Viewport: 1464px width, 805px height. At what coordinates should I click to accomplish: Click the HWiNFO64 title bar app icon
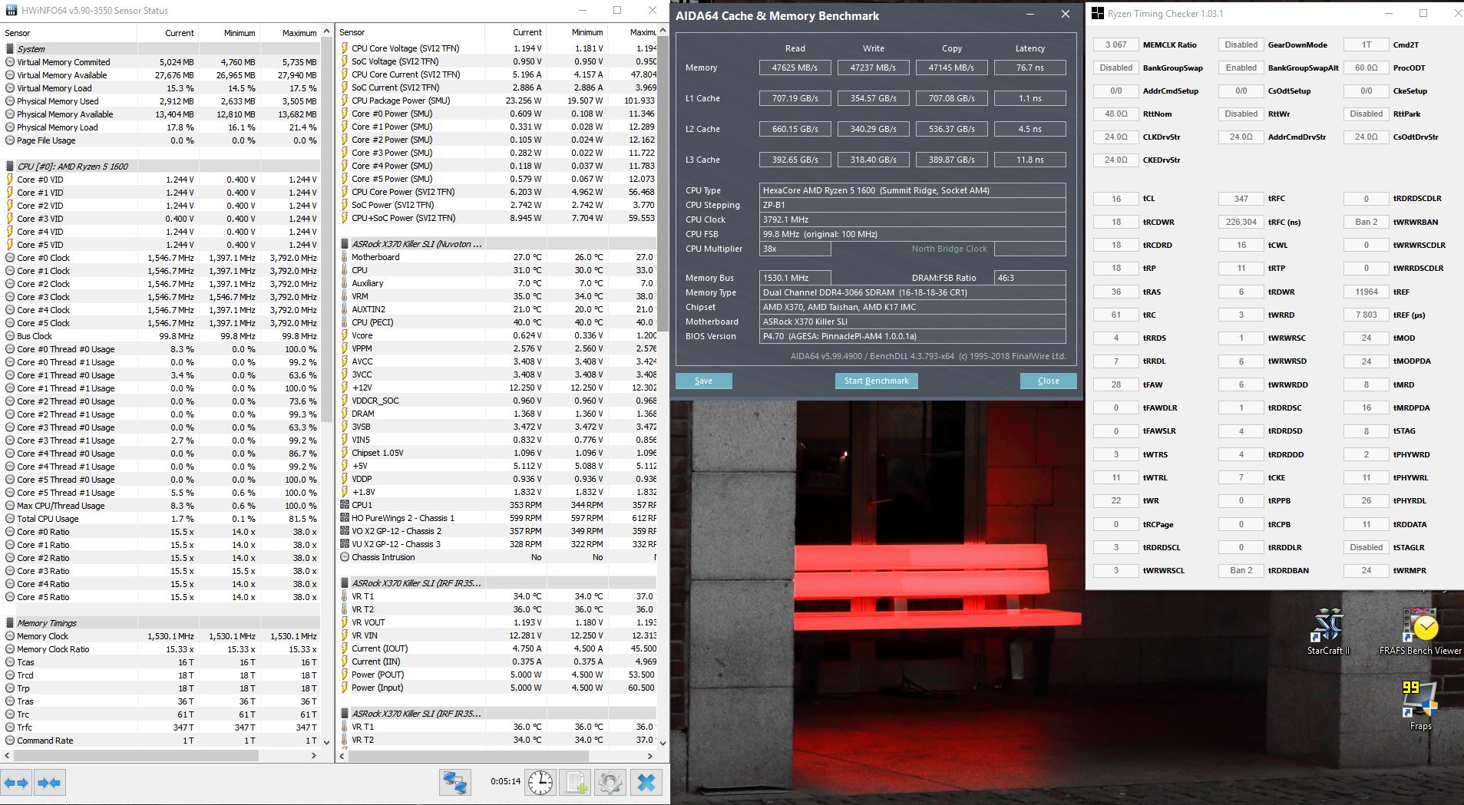pyautogui.click(x=12, y=11)
